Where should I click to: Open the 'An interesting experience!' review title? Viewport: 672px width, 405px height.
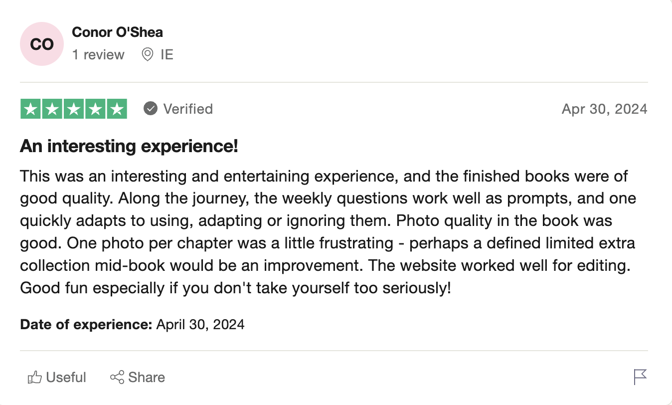pos(129,147)
